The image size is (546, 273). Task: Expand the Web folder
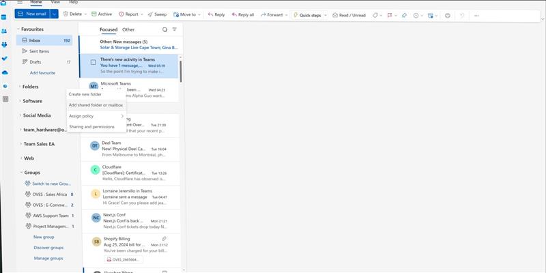(21, 158)
